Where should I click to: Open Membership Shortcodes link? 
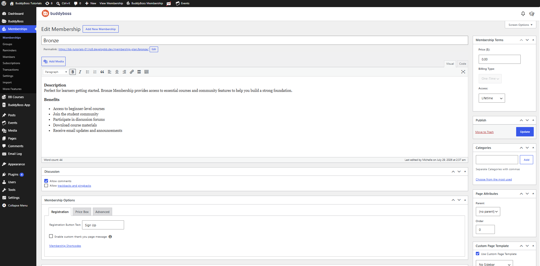(x=65, y=246)
